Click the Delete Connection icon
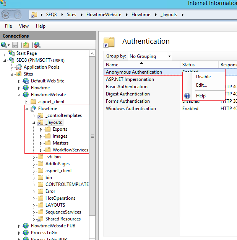Screen dimensions: 237x240 tap(37, 45)
